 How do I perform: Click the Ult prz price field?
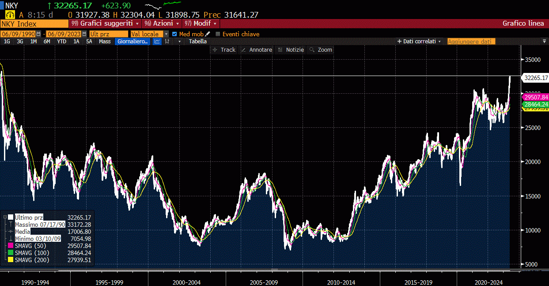(108, 34)
